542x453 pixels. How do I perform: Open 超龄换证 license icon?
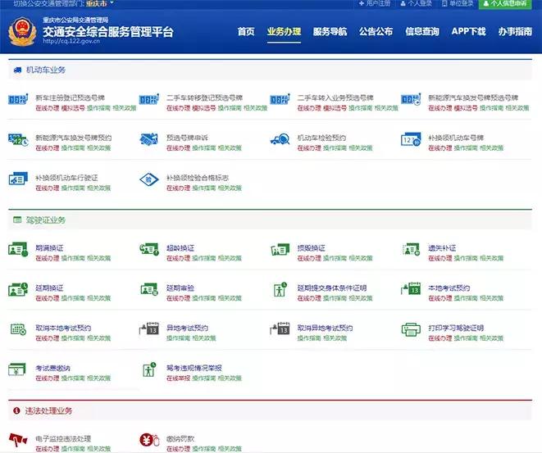coord(149,249)
